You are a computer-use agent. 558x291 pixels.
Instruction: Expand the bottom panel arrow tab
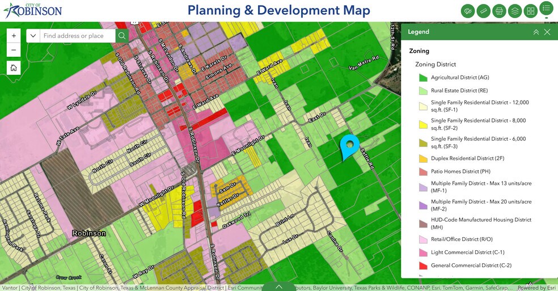coord(278,286)
